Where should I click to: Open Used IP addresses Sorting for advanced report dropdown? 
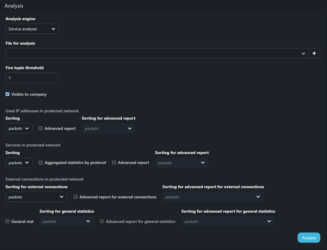click(108, 128)
